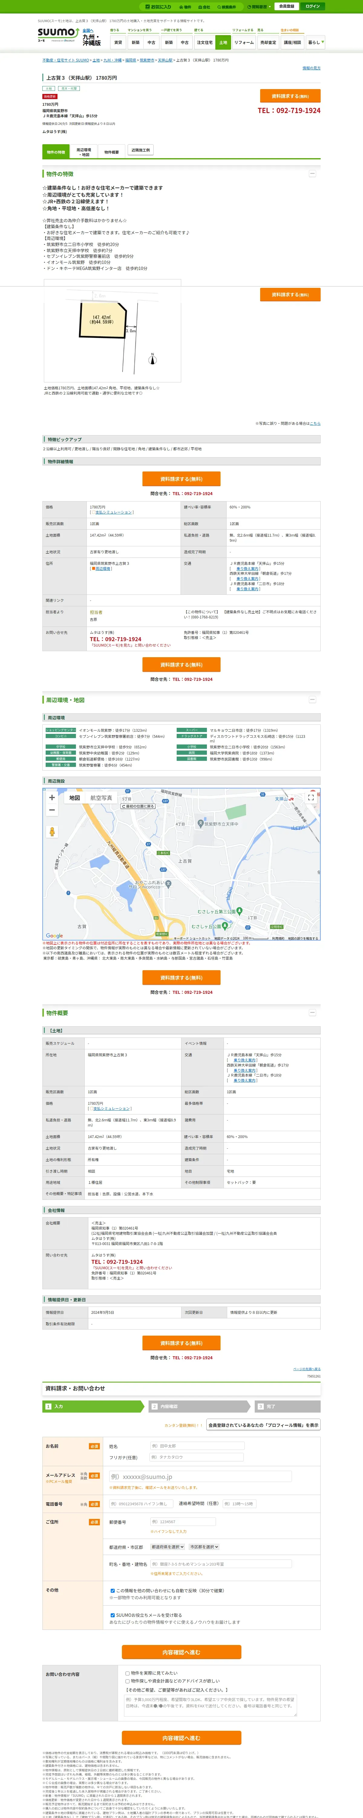Expand 閲覧履歴 dropdown in header
The height and width of the screenshot is (1818, 363).
(x=259, y=6)
